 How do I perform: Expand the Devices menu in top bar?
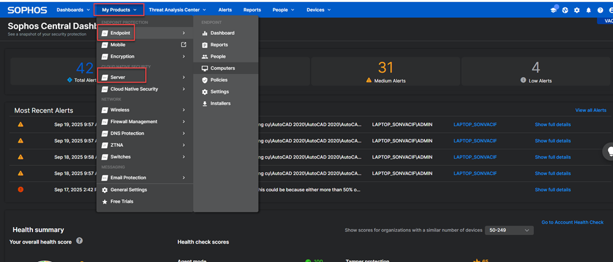click(x=318, y=10)
